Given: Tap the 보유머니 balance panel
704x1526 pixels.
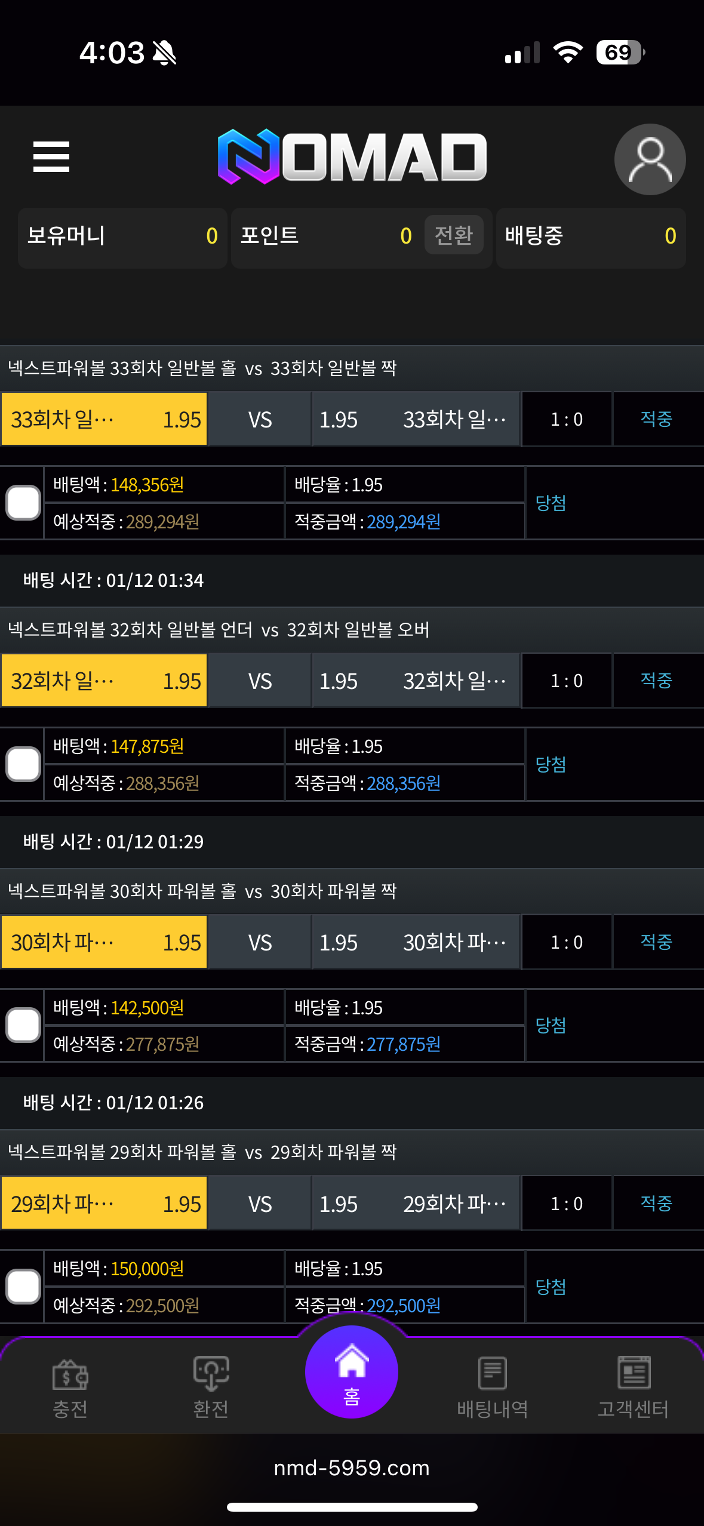Looking at the screenshot, I should coord(122,237).
